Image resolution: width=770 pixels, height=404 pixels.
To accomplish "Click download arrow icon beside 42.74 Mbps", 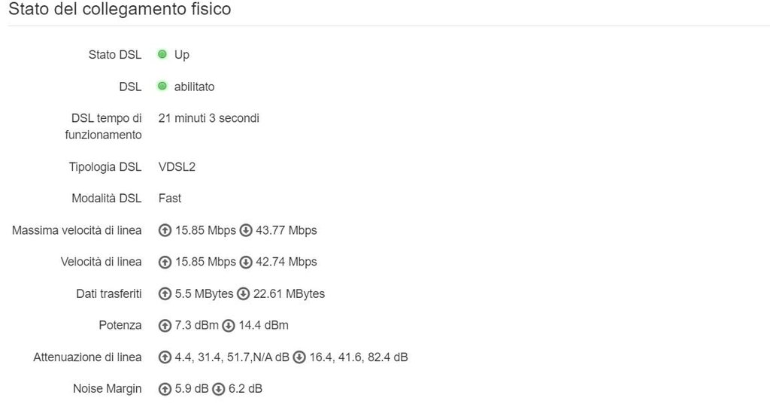I will pos(246,262).
